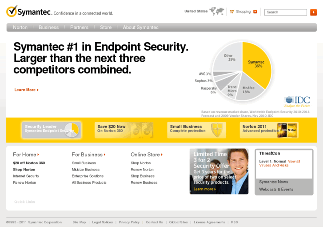This screenshot has width=323, height=242.
Task: Open the Global Sites footer link
Action: click(179, 222)
